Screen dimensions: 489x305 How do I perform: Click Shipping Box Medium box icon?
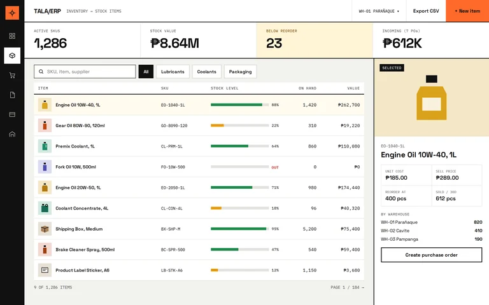[x=45, y=229]
